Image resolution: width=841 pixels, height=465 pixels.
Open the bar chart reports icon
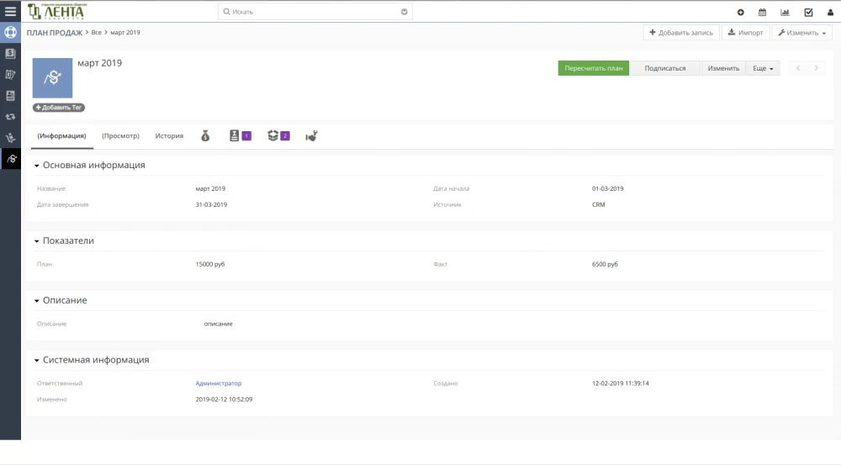[x=785, y=12]
